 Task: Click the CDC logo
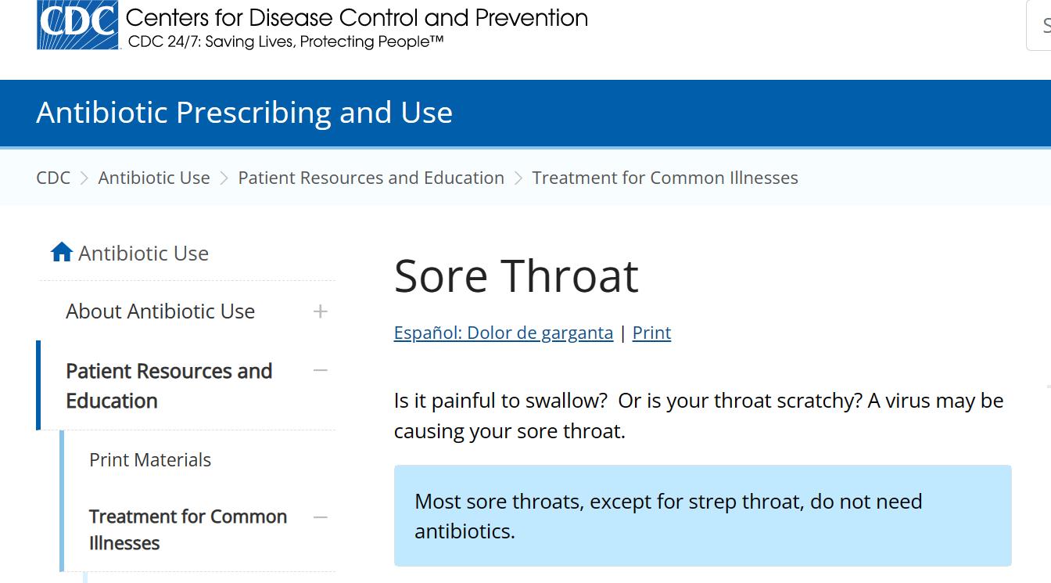pyautogui.click(x=77, y=25)
